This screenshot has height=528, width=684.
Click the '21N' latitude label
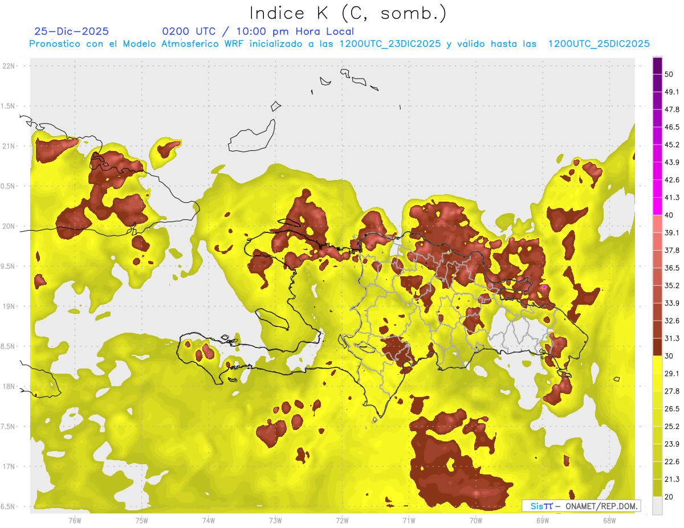[x=9, y=146]
